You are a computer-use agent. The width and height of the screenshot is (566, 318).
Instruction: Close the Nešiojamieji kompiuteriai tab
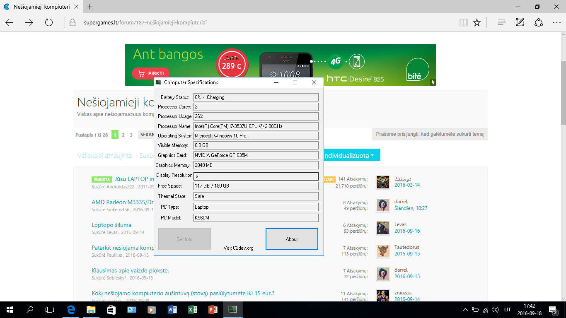tap(77, 7)
